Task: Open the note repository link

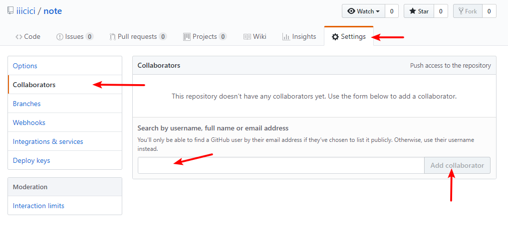Action: pyautogui.click(x=53, y=11)
